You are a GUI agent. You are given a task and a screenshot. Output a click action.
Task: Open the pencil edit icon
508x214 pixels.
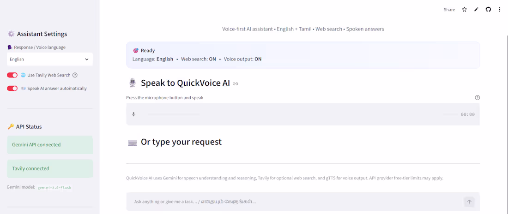[x=476, y=10]
